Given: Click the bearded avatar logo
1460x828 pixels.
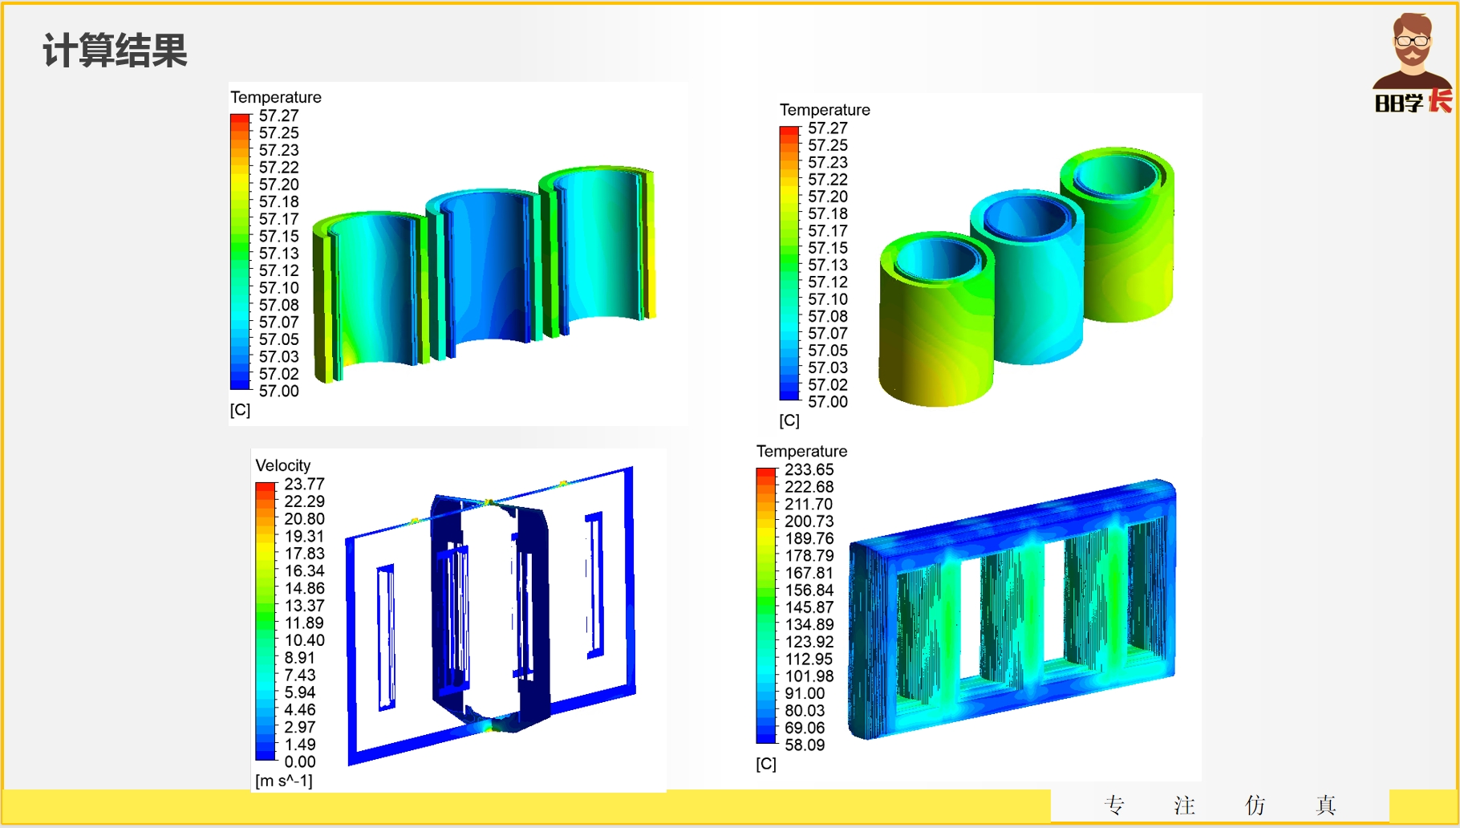Looking at the screenshot, I should (1412, 50).
